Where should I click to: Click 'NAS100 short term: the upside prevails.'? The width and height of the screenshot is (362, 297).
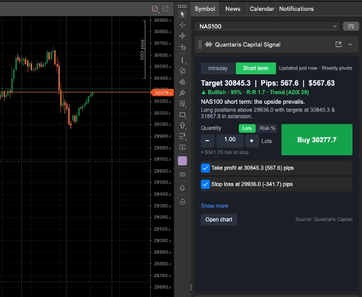253,101
